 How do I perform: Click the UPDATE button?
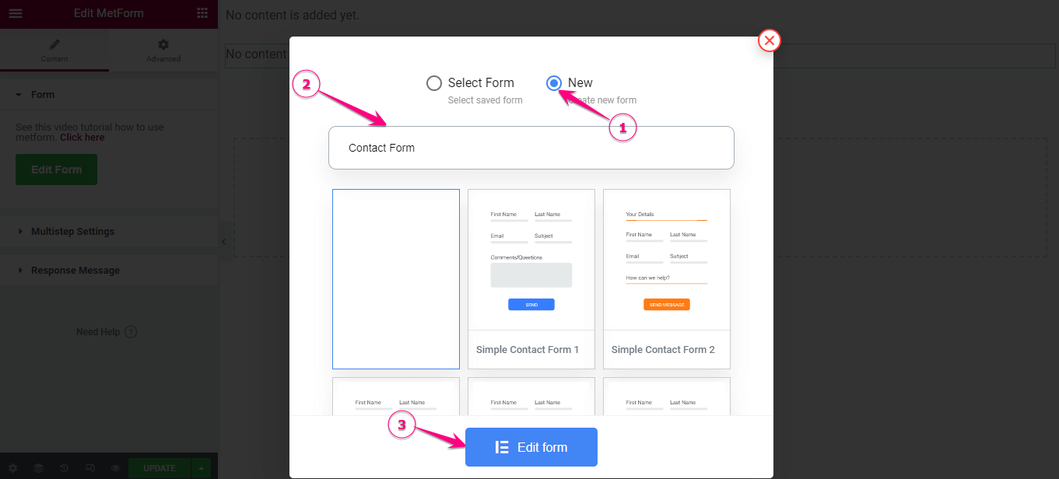click(x=160, y=468)
